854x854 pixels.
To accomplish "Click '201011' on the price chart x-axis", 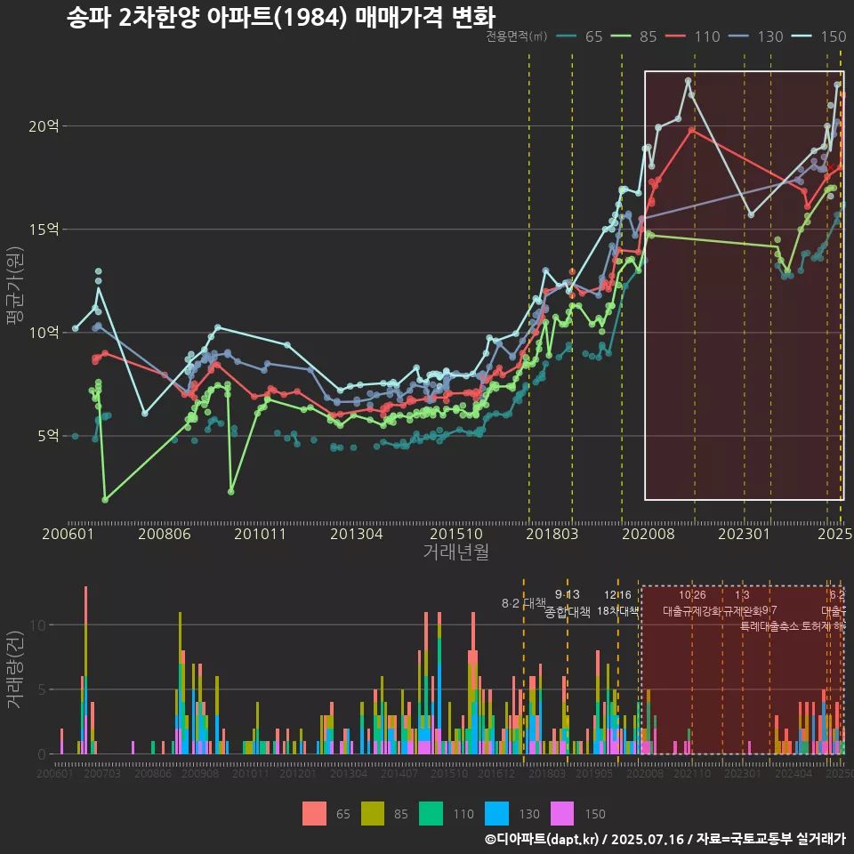I will click(260, 534).
